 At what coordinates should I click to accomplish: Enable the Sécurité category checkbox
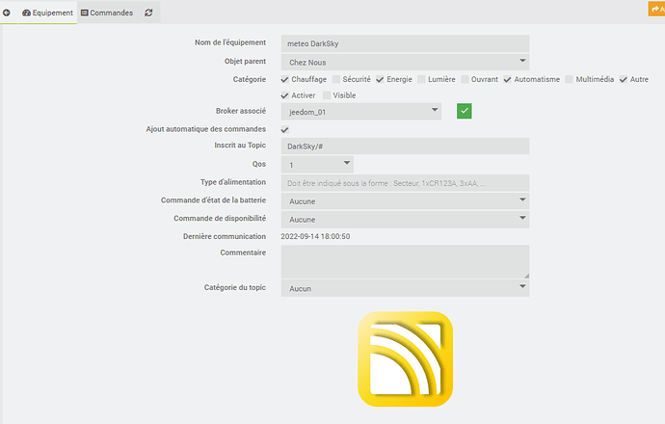[x=336, y=79]
